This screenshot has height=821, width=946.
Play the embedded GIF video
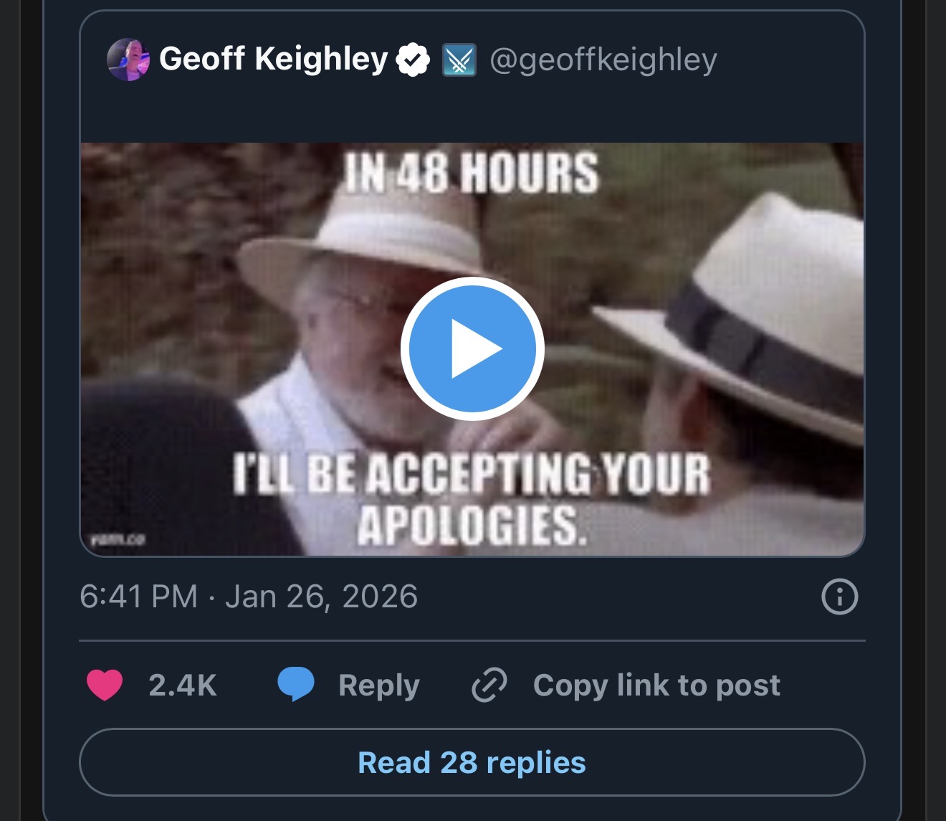pyautogui.click(x=472, y=348)
